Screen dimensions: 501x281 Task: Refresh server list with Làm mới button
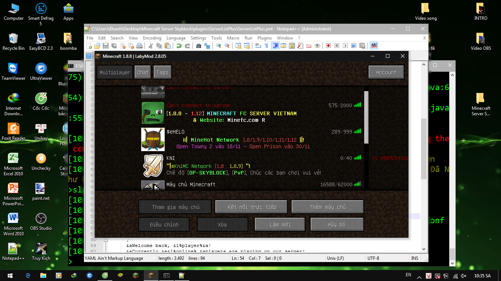click(279, 224)
